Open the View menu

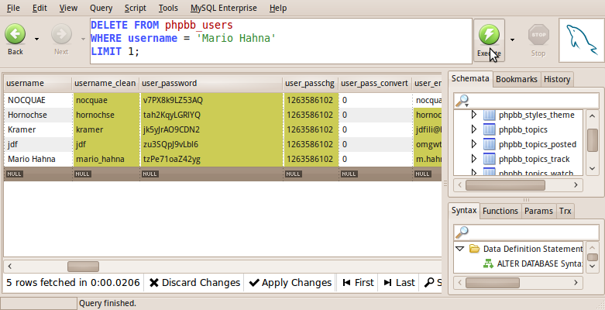coord(68,8)
